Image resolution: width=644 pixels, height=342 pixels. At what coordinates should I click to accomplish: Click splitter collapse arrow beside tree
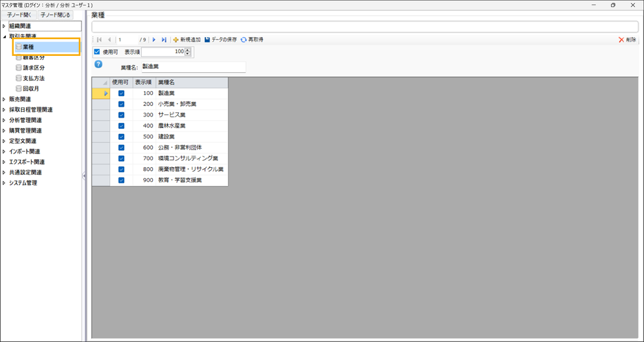(84, 176)
